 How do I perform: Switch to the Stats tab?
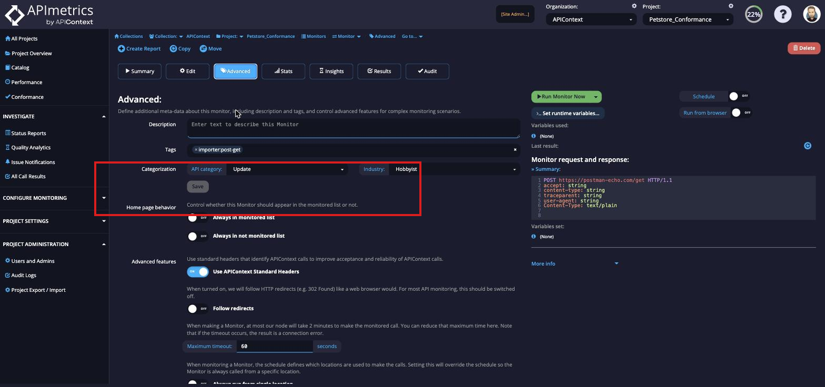point(283,71)
